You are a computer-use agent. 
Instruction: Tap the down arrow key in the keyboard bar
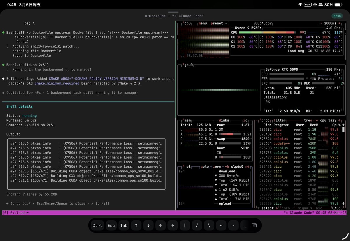148,225
